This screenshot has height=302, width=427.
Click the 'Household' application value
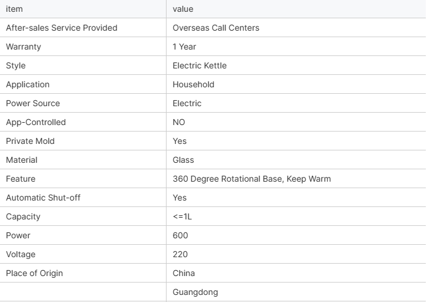(193, 84)
